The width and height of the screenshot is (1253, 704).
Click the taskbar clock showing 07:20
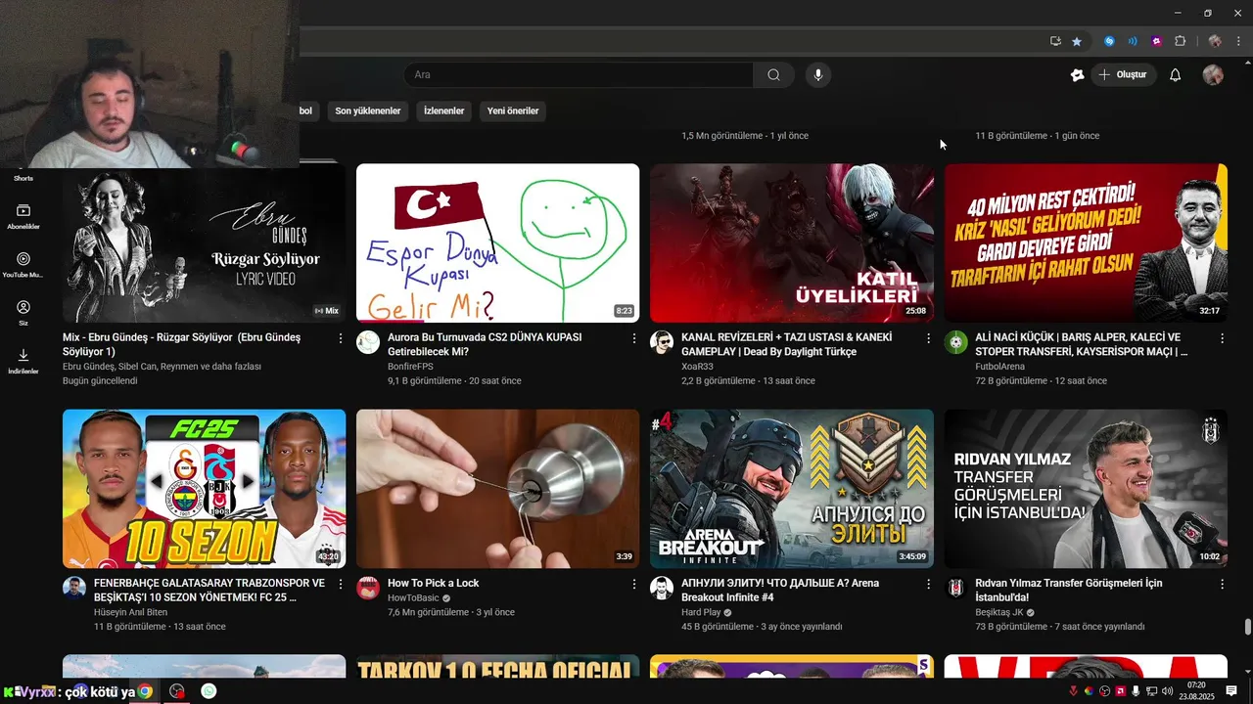point(1196,691)
